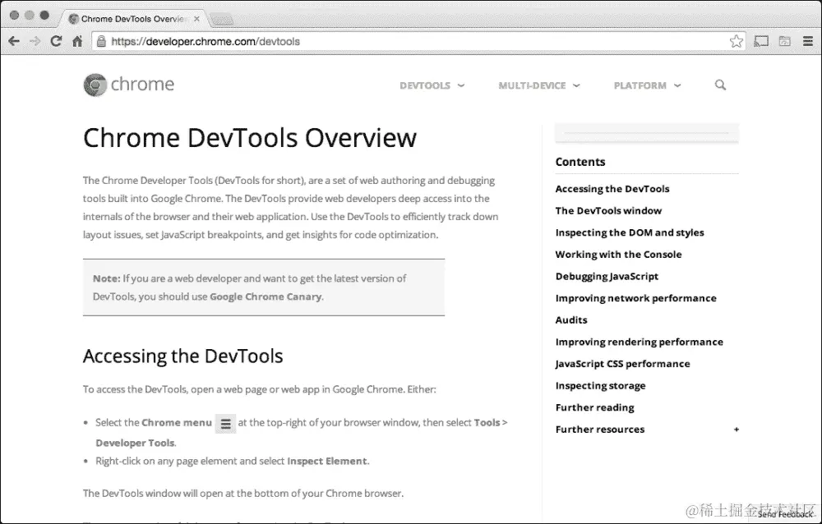The width and height of the screenshot is (822, 524).
Task: Jump to the Audits section
Action: pyautogui.click(x=571, y=320)
